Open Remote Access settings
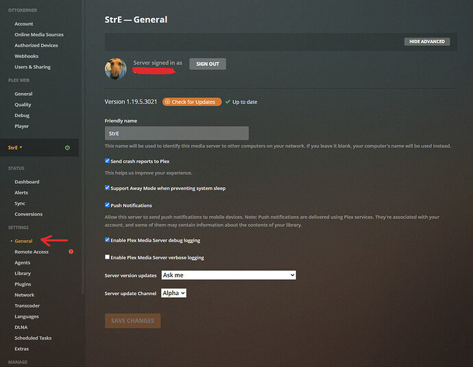473x367 pixels. tap(32, 252)
